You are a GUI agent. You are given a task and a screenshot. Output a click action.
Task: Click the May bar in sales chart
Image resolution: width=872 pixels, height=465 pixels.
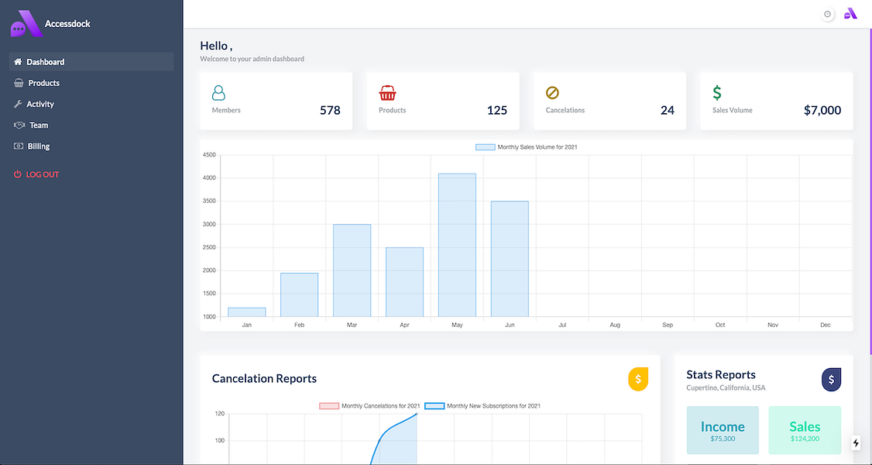[x=457, y=246]
